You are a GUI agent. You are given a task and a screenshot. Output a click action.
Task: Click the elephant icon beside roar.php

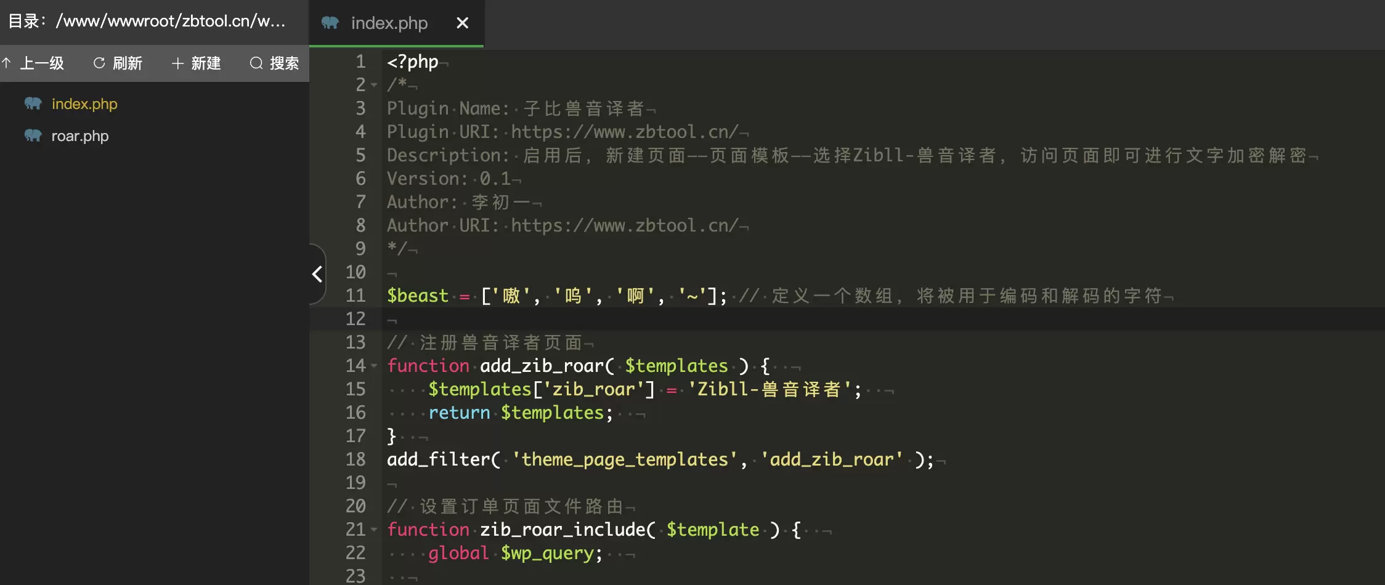point(33,135)
